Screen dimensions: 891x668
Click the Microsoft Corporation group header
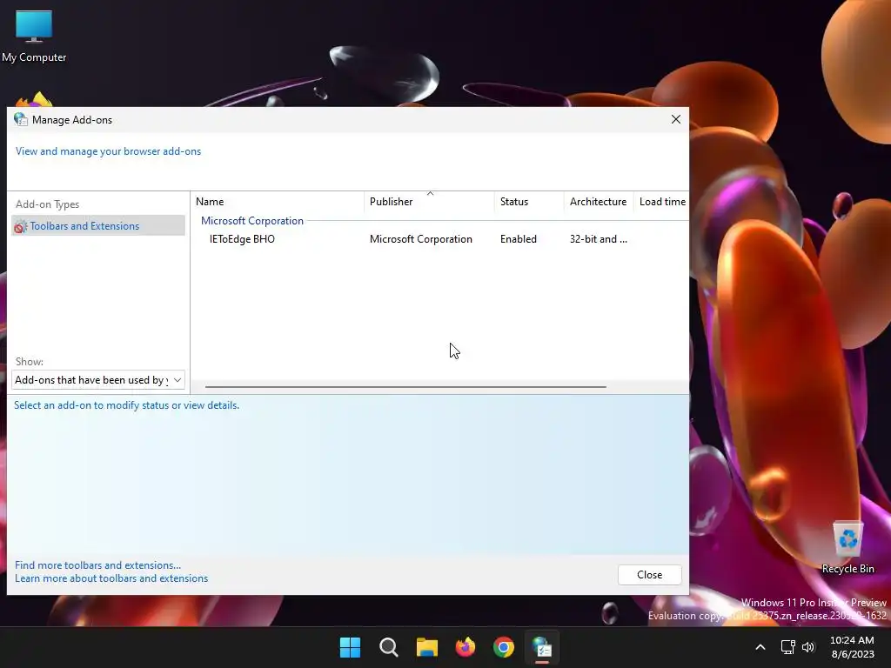[252, 220]
